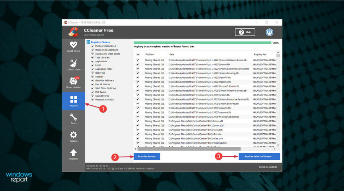Image resolution: width=344 pixels, height=191 pixels.
Task: Open the Custom Clean section
Action: coord(73,65)
